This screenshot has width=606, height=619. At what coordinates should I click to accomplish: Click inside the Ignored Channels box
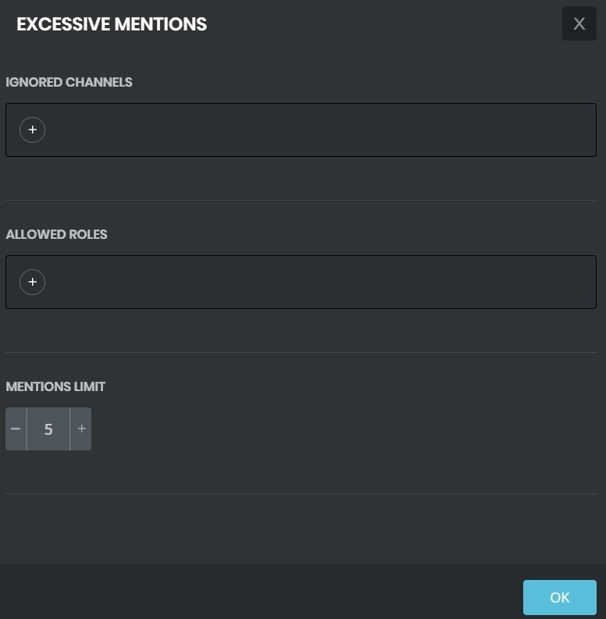pyautogui.click(x=301, y=130)
